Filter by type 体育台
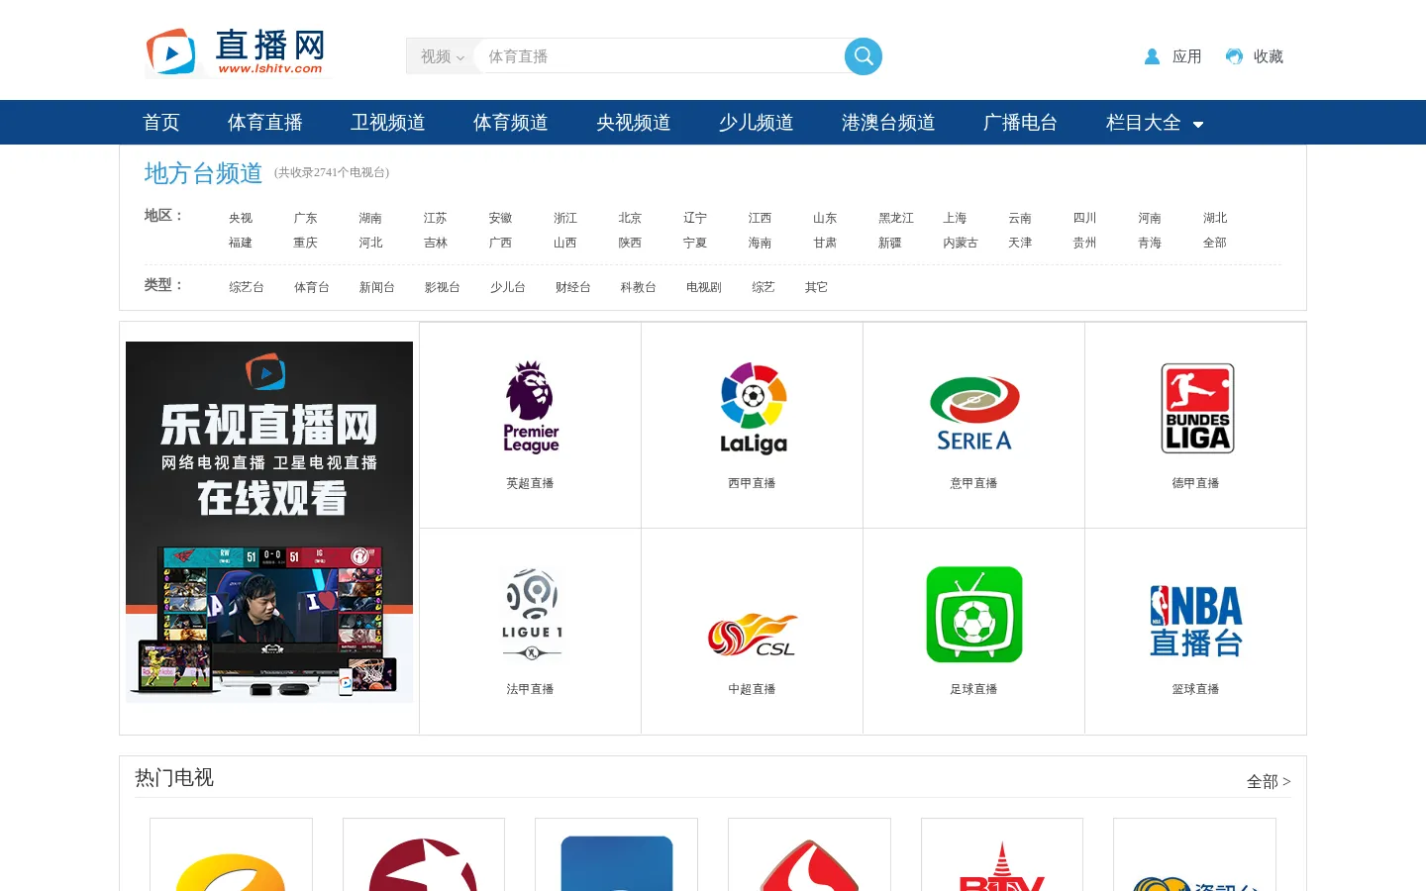Screen dimensions: 1426x891 point(312,287)
